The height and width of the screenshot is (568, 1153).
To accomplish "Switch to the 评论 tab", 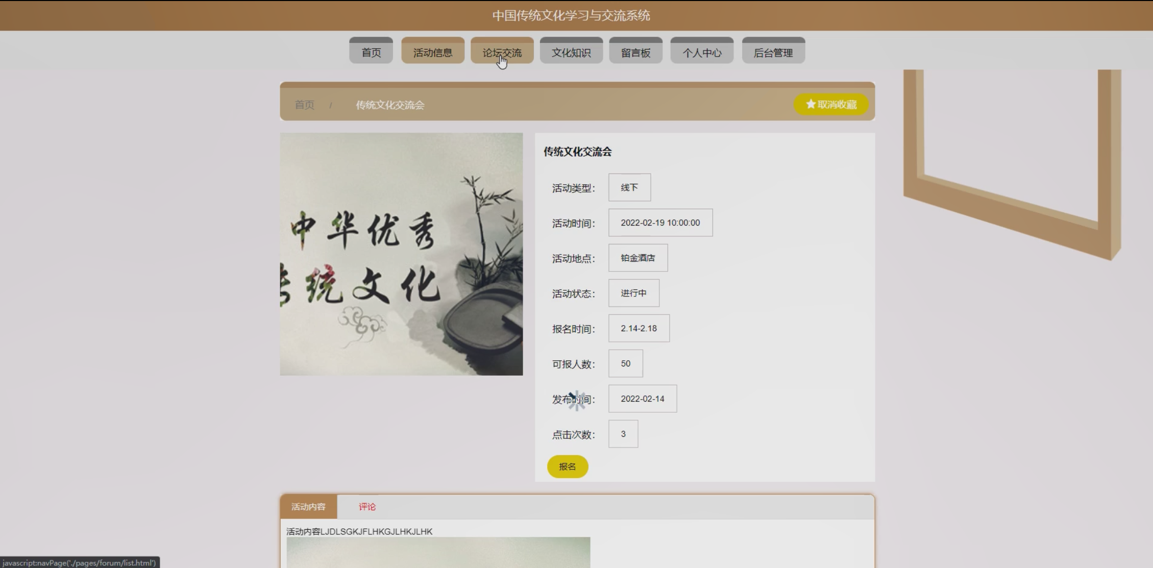I will 366,507.
